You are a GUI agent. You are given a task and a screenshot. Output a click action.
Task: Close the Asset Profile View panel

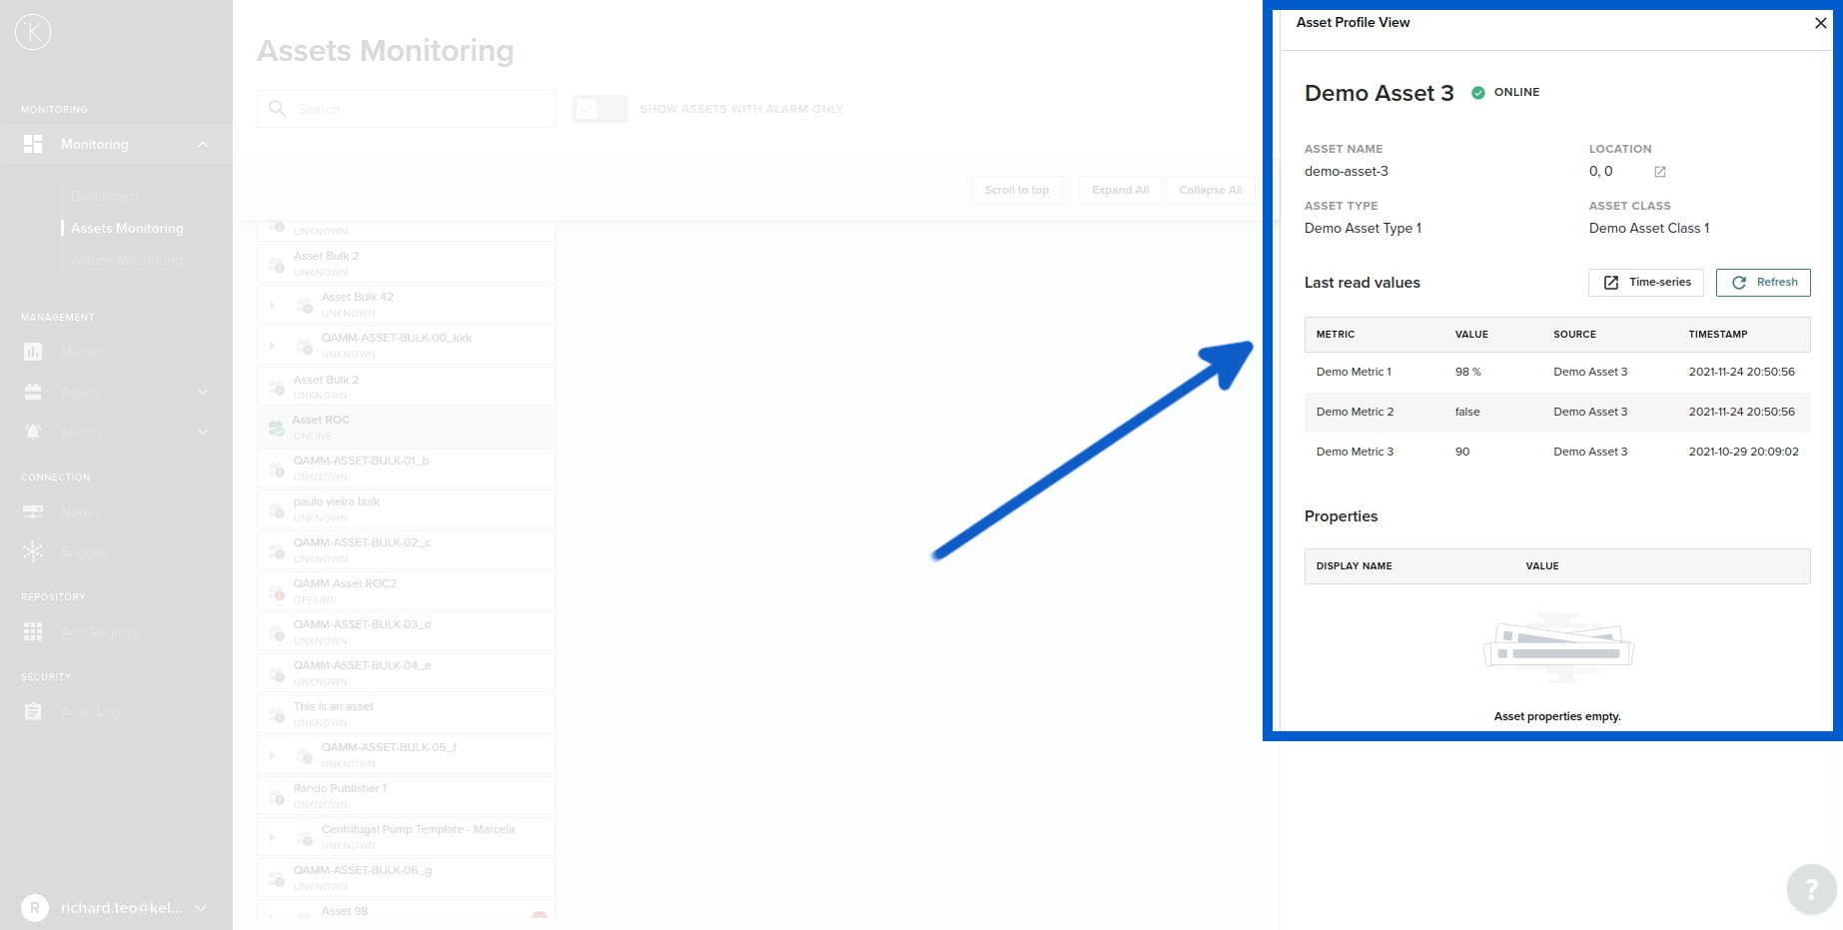(x=1820, y=23)
